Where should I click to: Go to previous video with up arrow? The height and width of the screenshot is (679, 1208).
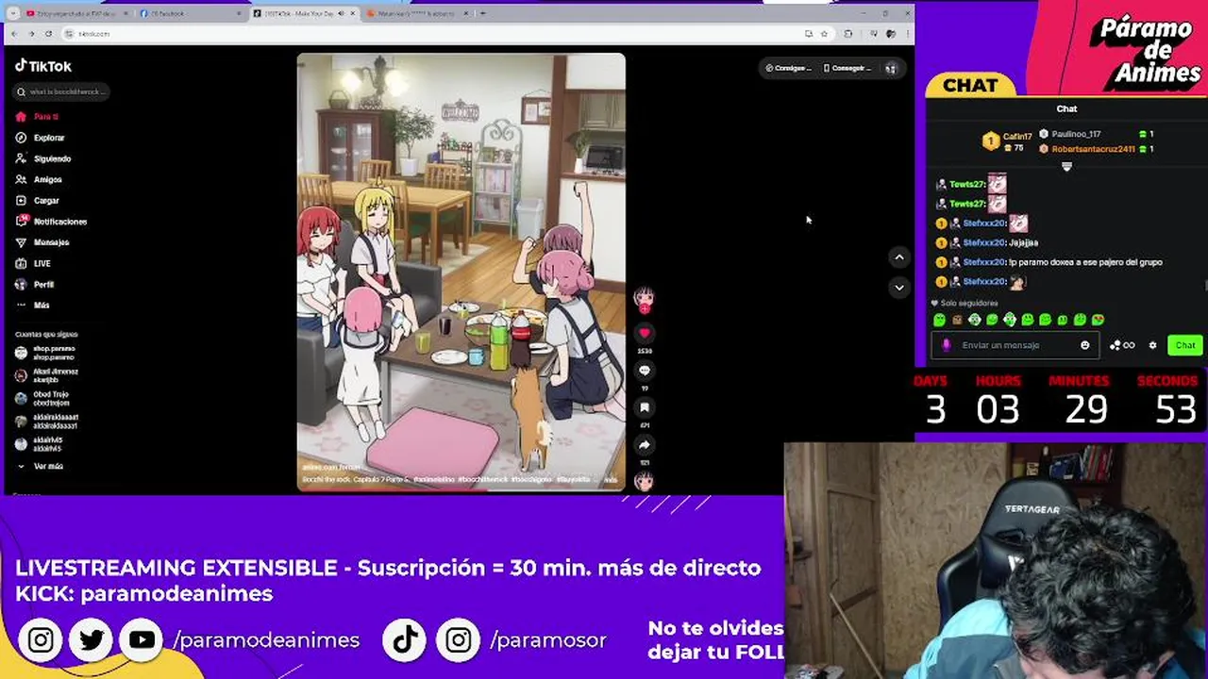(899, 257)
